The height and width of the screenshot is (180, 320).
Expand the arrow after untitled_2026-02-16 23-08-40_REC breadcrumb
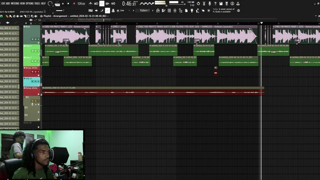[108, 16]
